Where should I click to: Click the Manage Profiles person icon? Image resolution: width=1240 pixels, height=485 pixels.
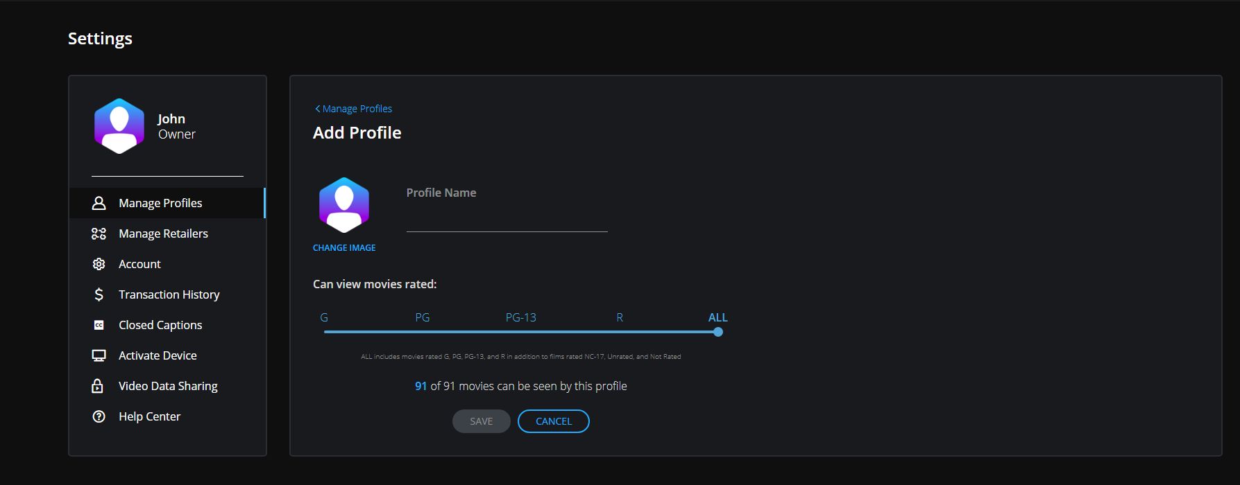(x=99, y=203)
